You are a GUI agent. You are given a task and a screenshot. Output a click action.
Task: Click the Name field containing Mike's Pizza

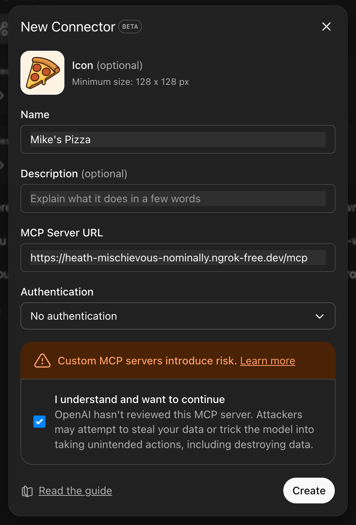coord(178,139)
